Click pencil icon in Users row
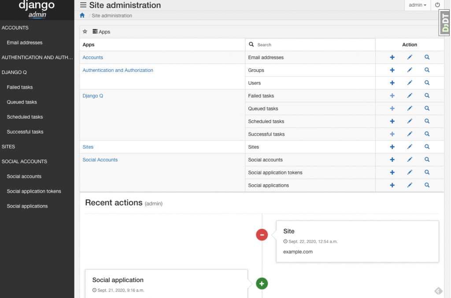The height and width of the screenshot is (298, 451). (x=410, y=83)
